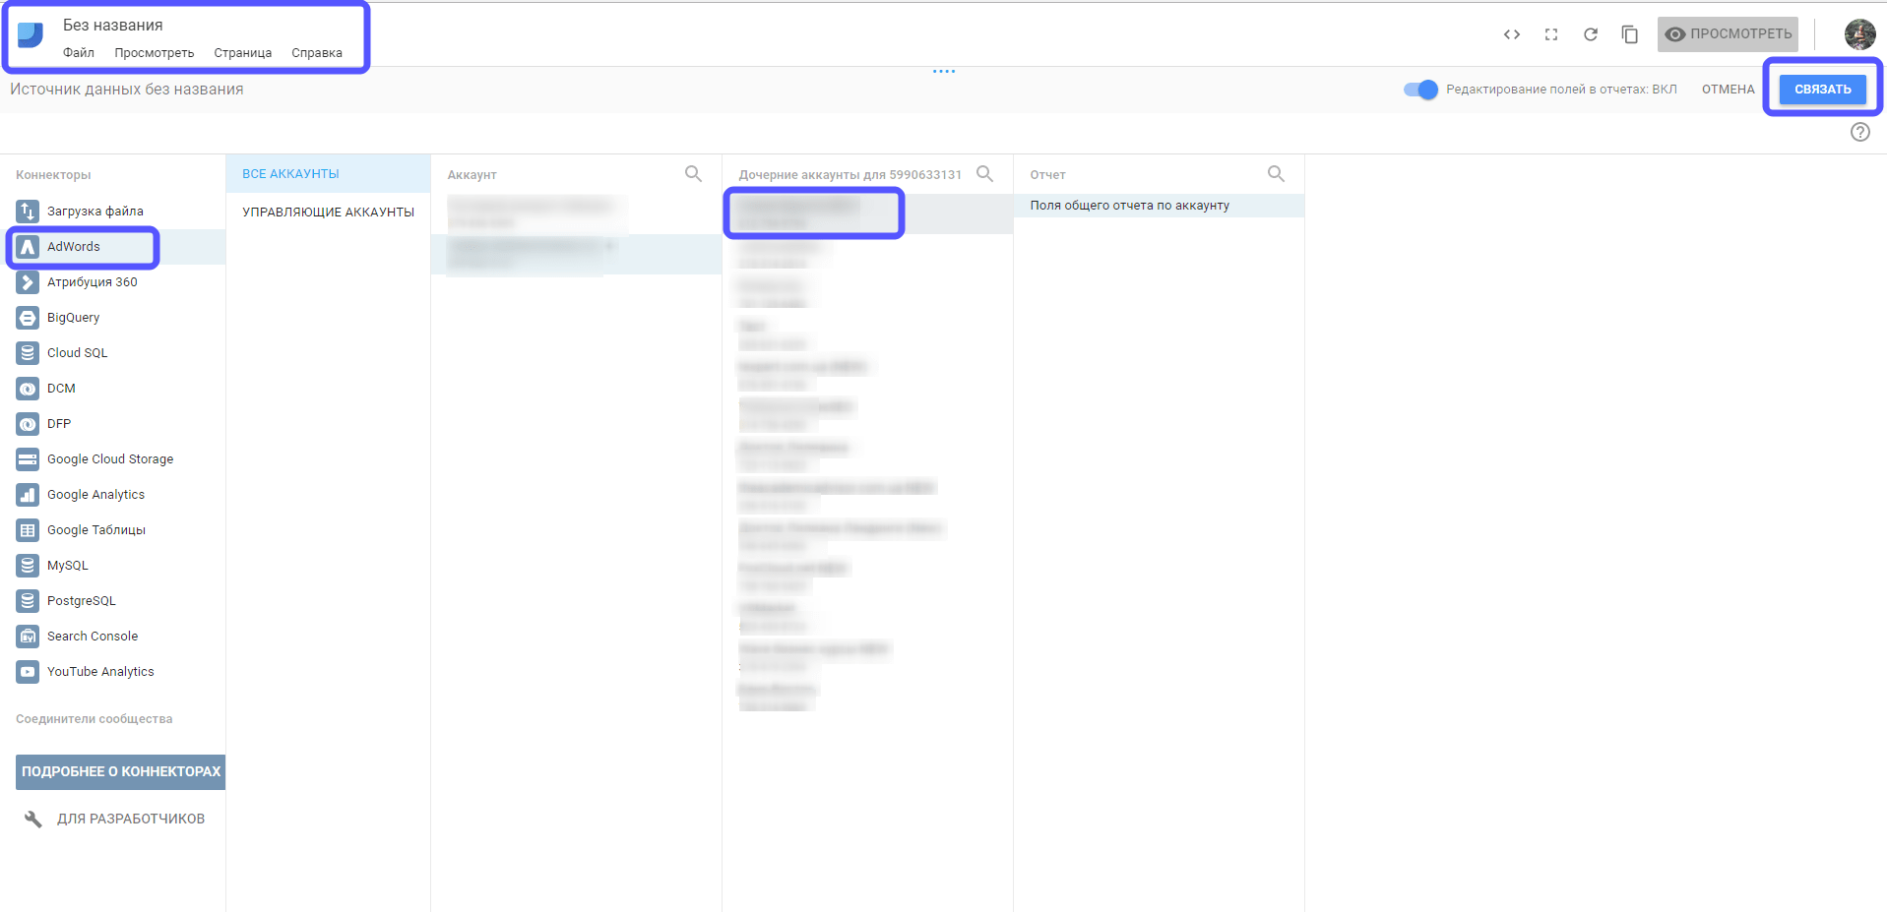This screenshot has width=1887, height=912.
Task: Open the Страница menu
Action: coord(242,53)
